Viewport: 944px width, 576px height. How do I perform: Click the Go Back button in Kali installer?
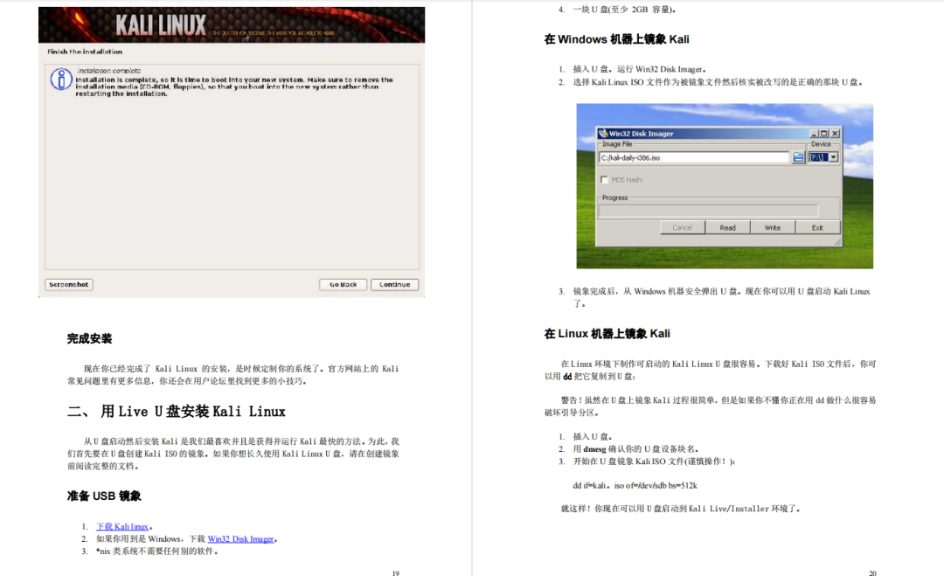coord(343,285)
